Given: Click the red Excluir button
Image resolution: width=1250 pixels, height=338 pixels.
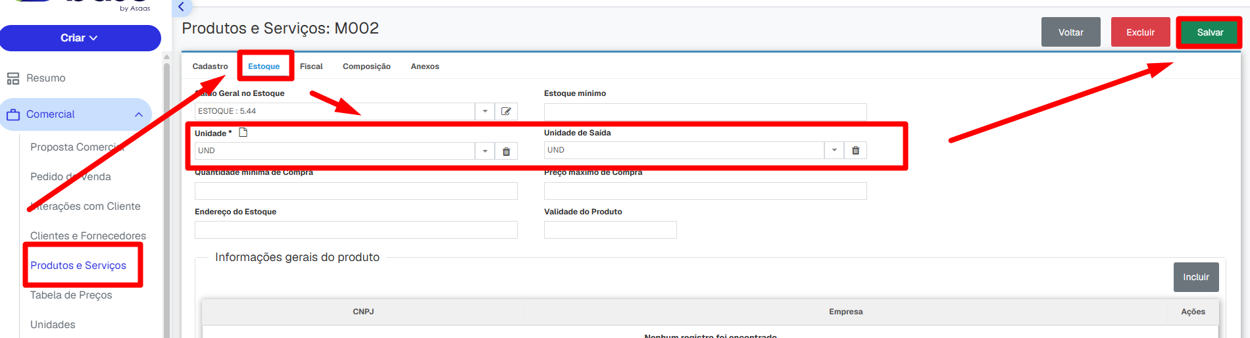Looking at the screenshot, I should [1140, 32].
